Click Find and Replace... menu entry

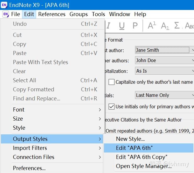click(x=52, y=98)
